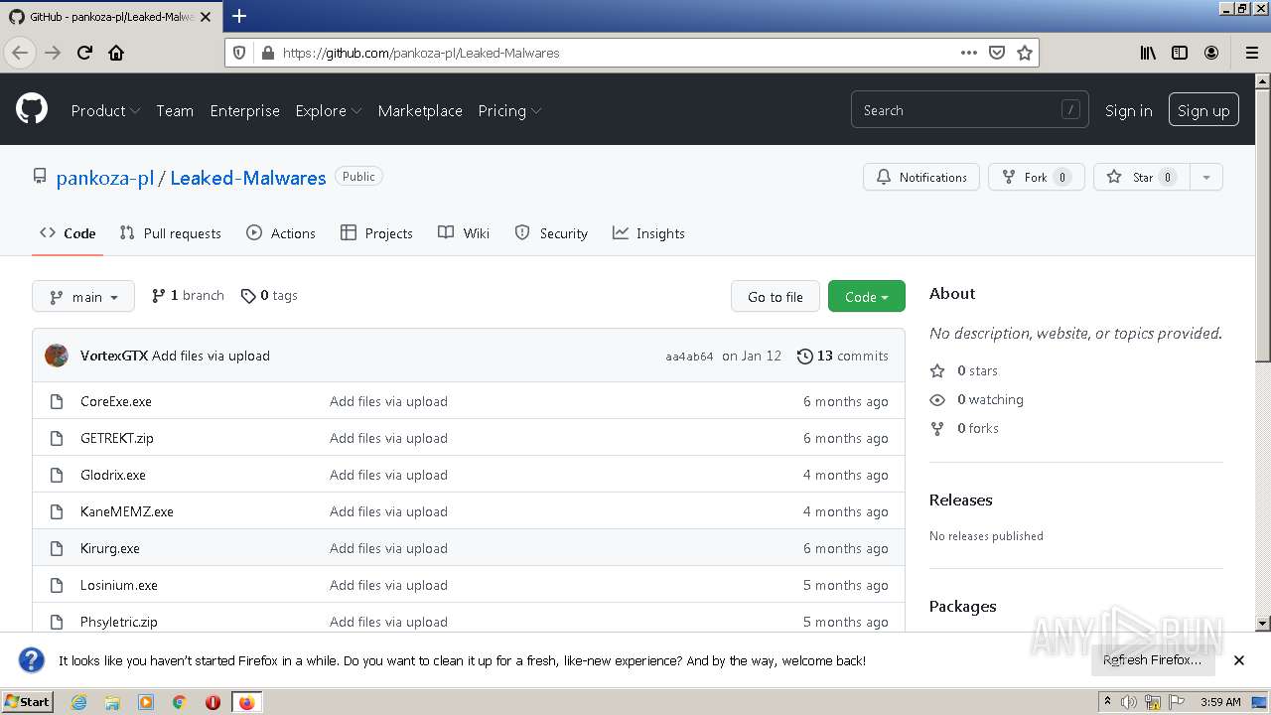Open the pankoza-pl profile link
This screenshot has height=715, width=1271.
coord(104,178)
